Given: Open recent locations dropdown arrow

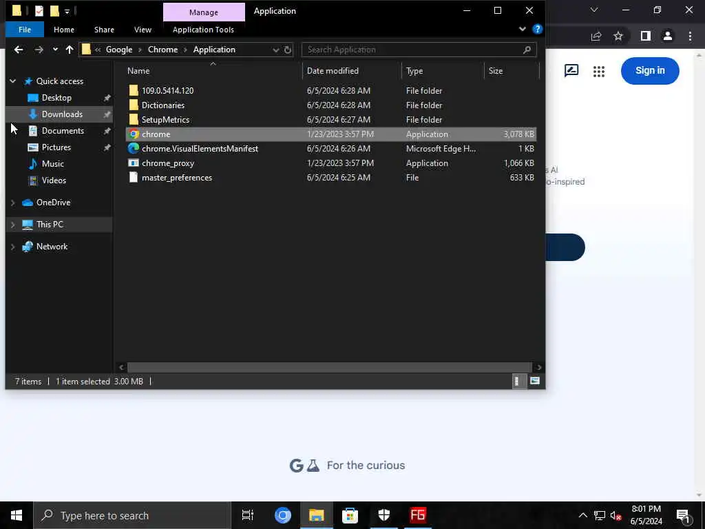Looking at the screenshot, I should pos(55,50).
